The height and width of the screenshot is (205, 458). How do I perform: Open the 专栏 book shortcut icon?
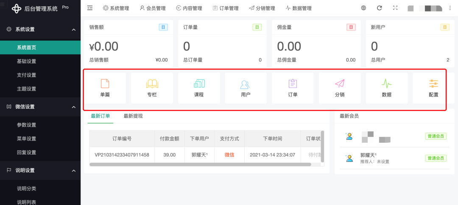pyautogui.click(x=152, y=84)
